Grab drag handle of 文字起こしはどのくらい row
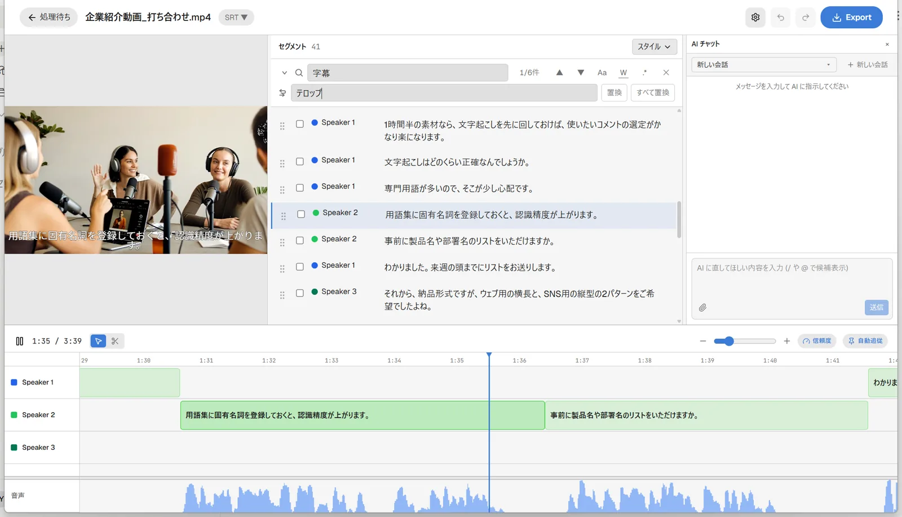The image size is (902, 517). (282, 164)
